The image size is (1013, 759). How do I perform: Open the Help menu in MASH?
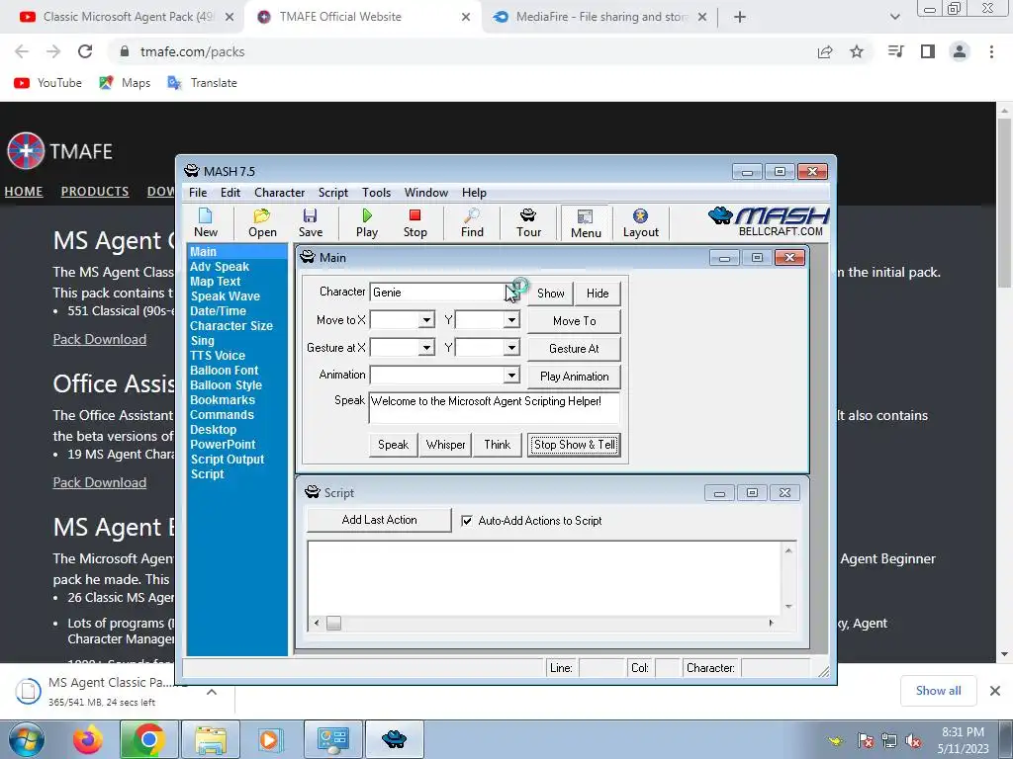[x=474, y=193]
